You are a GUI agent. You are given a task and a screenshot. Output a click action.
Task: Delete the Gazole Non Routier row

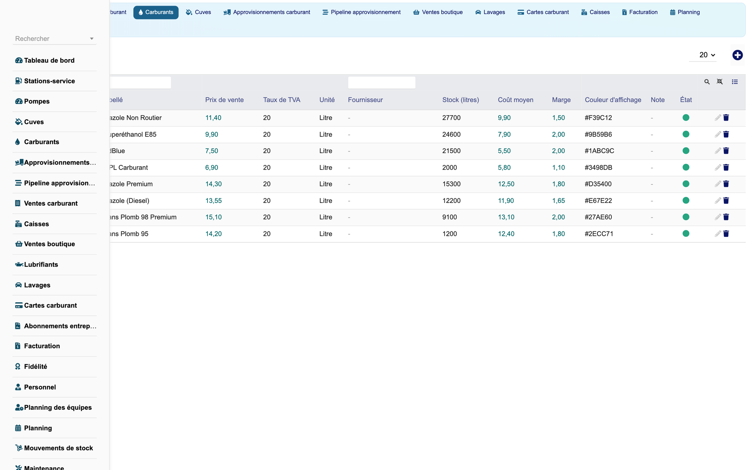pyautogui.click(x=726, y=118)
